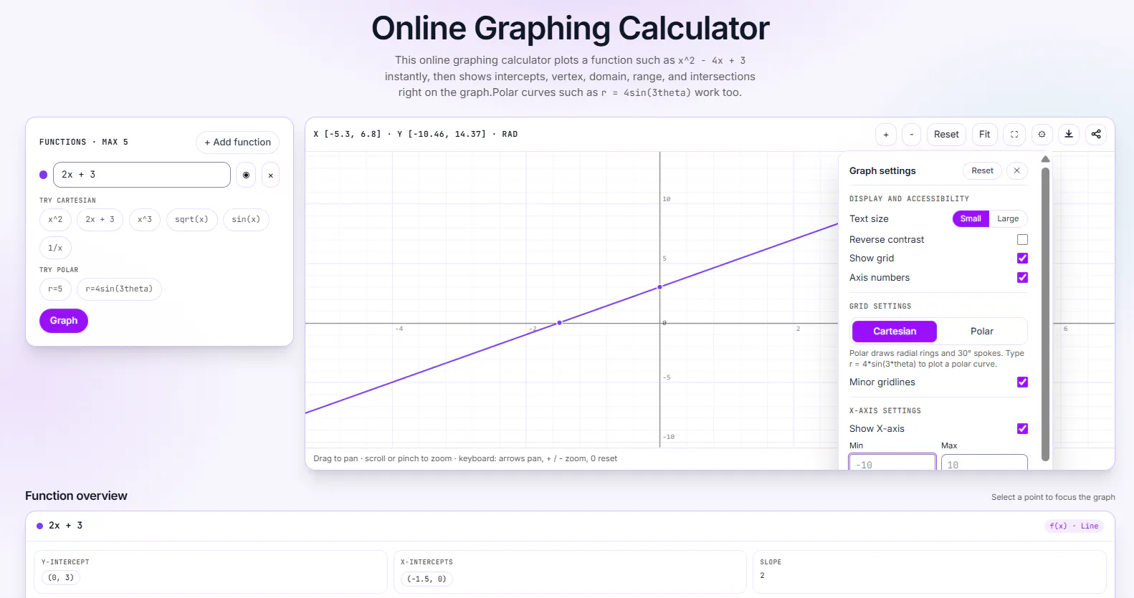This screenshot has height=598, width=1134.
Task: Click the Graph settings panel scrollbar
Action: (1045, 314)
